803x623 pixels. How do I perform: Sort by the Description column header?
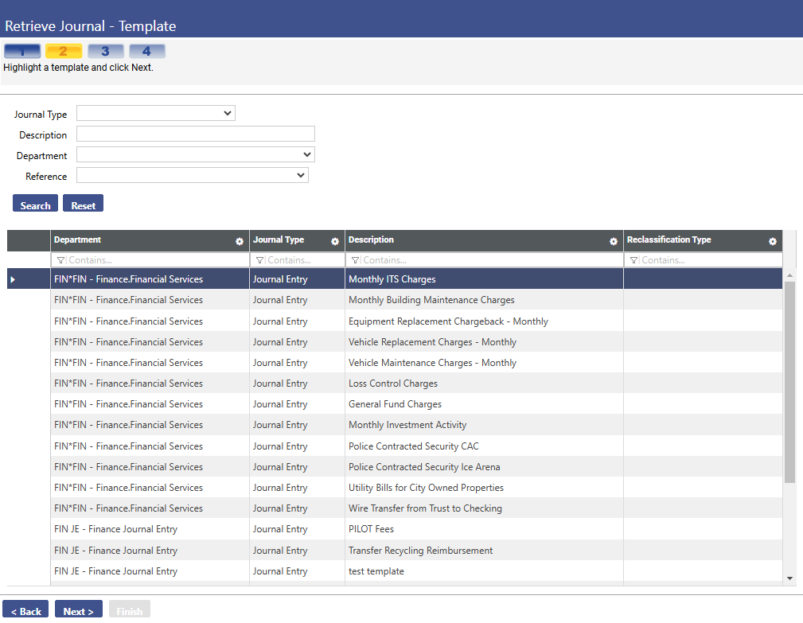point(371,240)
